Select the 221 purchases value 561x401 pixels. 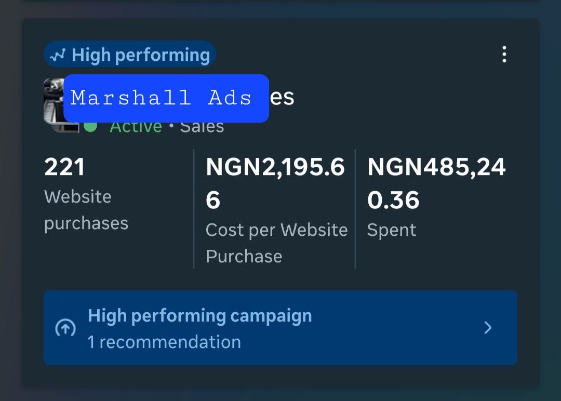pos(64,167)
